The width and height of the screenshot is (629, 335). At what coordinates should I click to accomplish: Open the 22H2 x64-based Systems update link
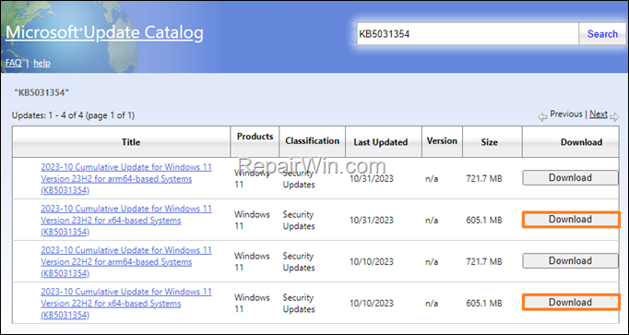126,304
